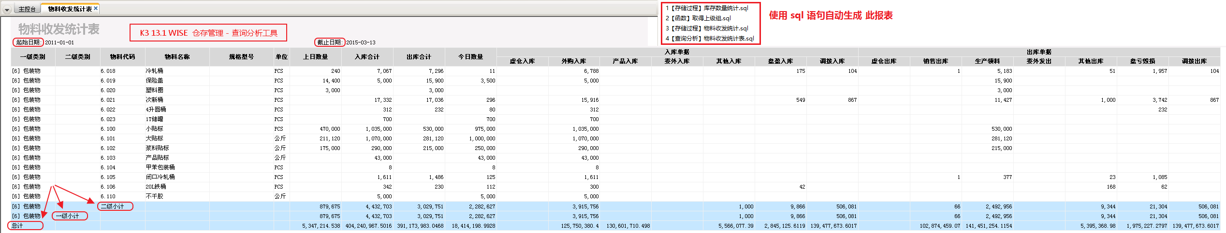The image size is (1226, 233).
Task: Click the 今日数量 column header
Action: tap(470, 57)
